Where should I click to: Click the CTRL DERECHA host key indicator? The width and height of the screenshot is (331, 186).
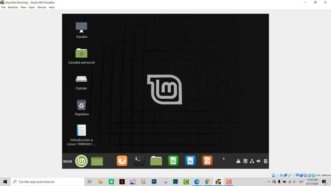pos(323,176)
